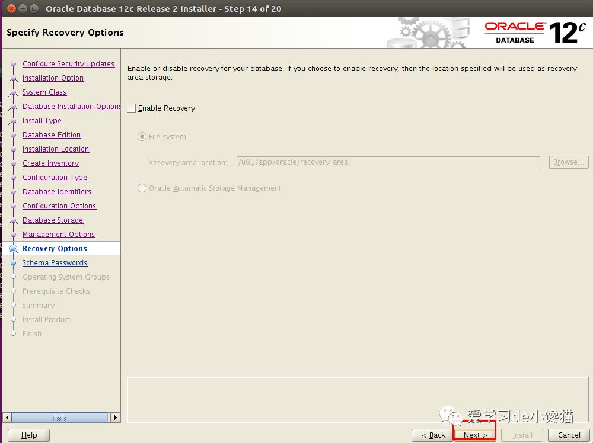Click the sidebar scroll right arrow
Image resolution: width=593 pixels, height=443 pixels.
(116, 418)
